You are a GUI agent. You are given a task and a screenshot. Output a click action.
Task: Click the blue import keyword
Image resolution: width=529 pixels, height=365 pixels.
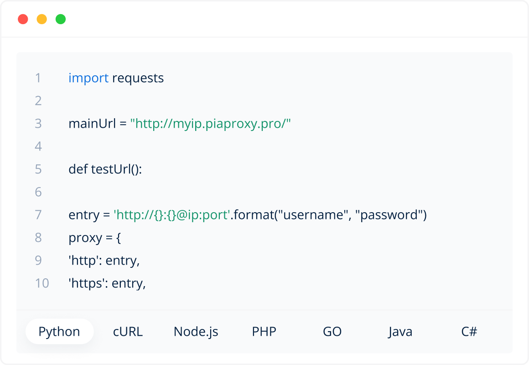[x=88, y=78]
